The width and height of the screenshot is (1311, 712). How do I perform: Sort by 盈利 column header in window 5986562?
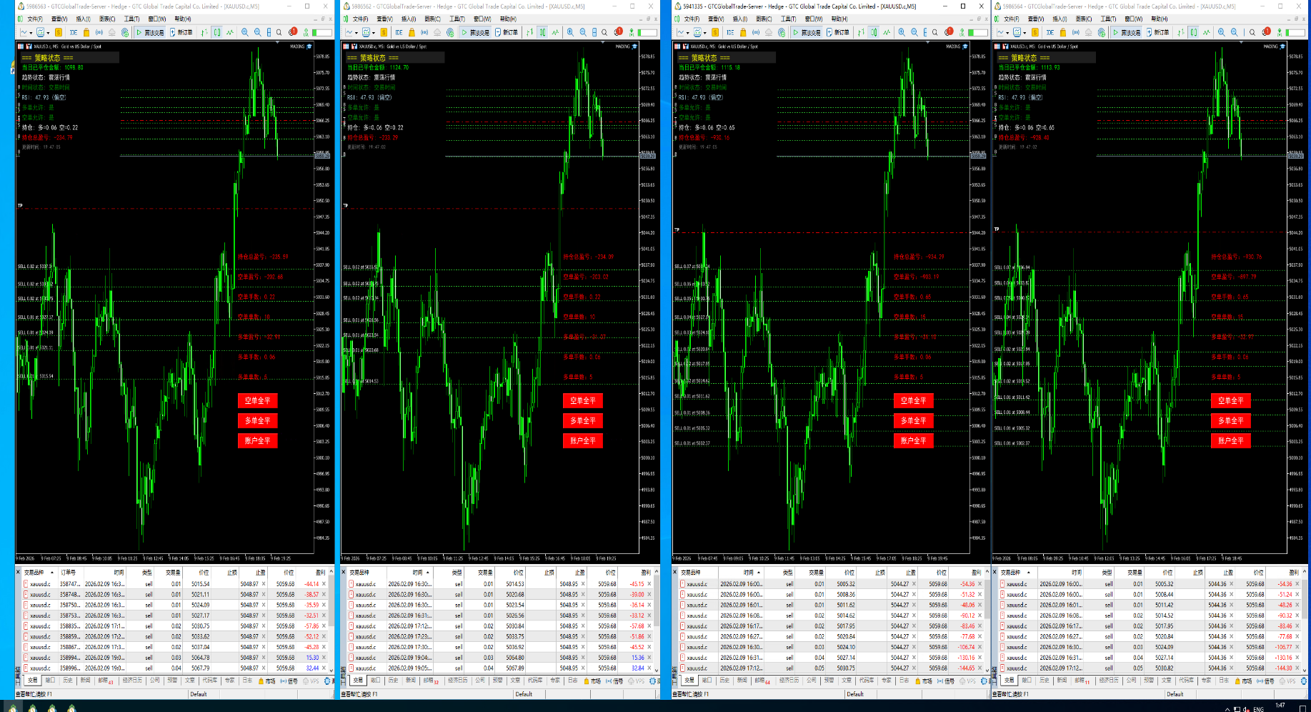(646, 573)
